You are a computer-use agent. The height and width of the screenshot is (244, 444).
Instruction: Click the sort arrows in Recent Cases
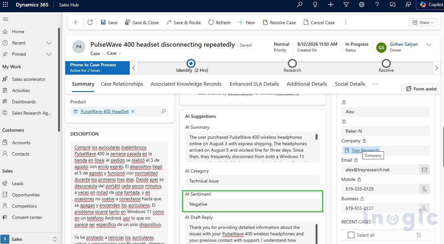[419, 235]
